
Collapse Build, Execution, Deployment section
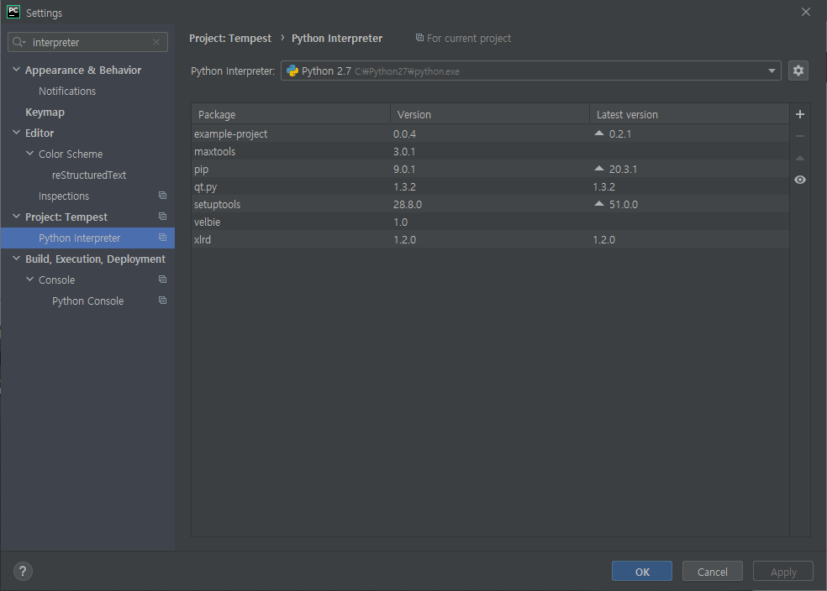click(x=16, y=258)
